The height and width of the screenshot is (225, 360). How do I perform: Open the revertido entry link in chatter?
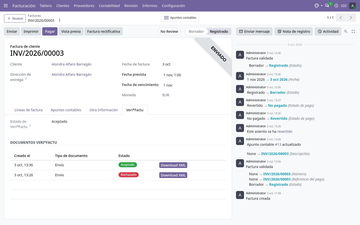pos(285,131)
